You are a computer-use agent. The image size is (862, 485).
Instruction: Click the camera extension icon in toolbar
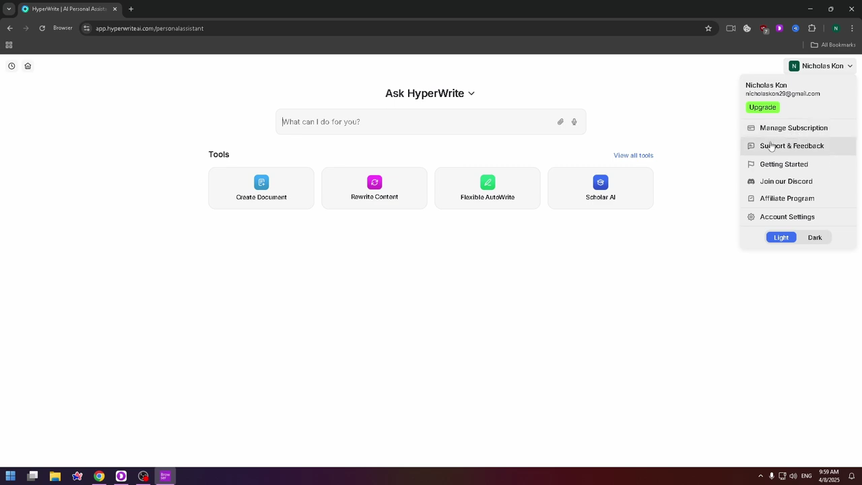pyautogui.click(x=731, y=28)
